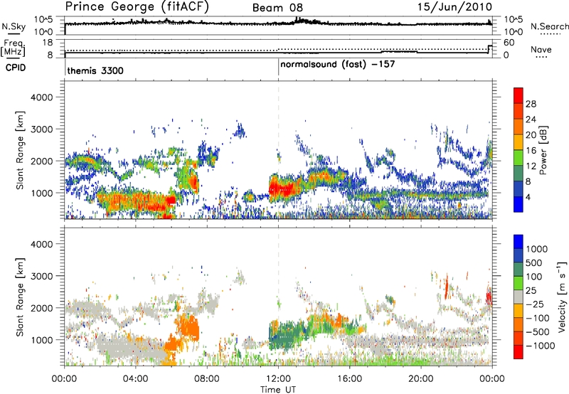Click the '60' tick right of the frequency panel
The image size is (569, 394).
tap(509, 43)
